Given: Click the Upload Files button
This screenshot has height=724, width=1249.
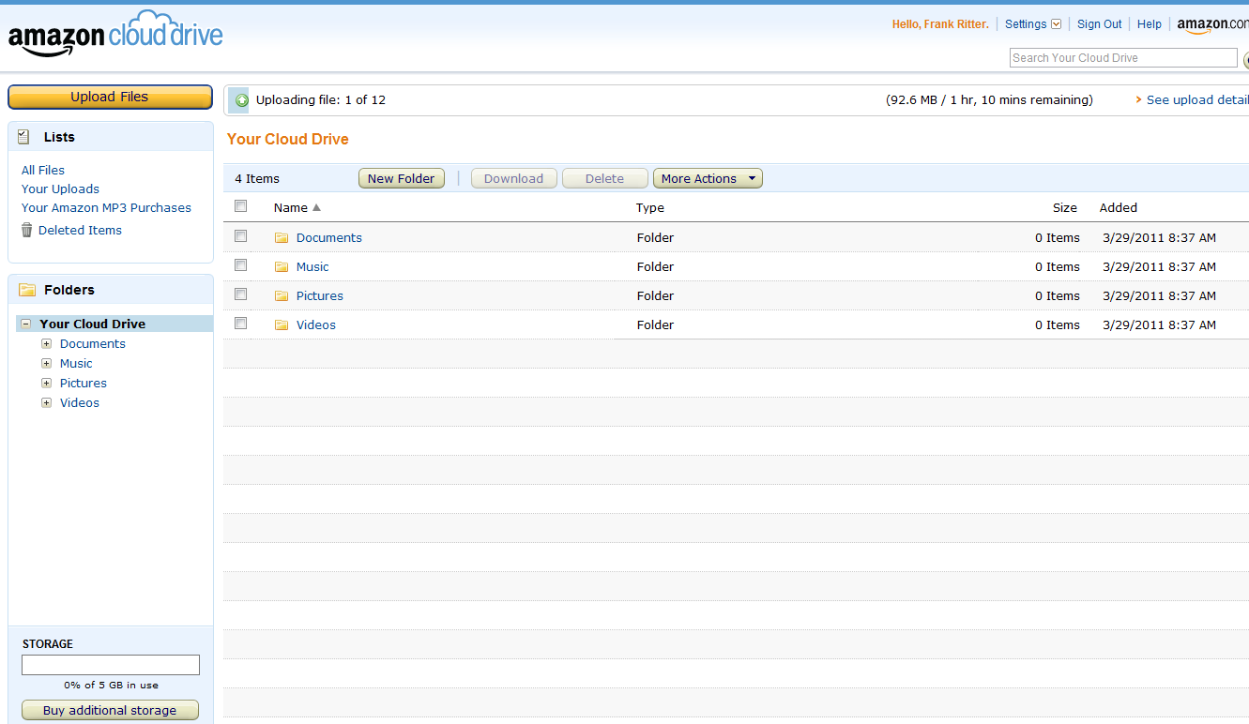Looking at the screenshot, I should [110, 97].
